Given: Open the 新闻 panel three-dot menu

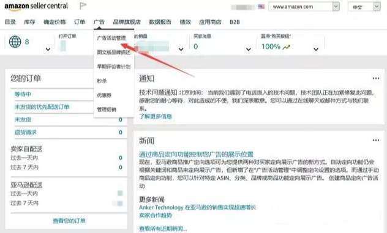Looking at the screenshot, I should pyautogui.click(x=376, y=140).
